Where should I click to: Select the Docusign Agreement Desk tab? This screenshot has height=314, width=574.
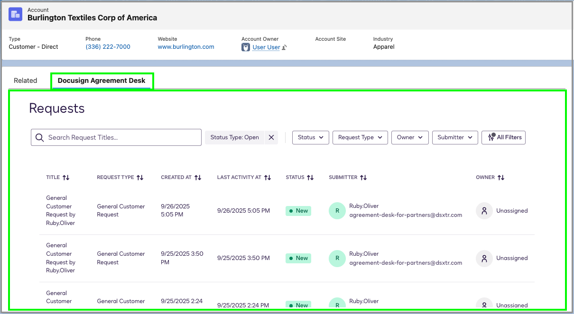pos(102,81)
